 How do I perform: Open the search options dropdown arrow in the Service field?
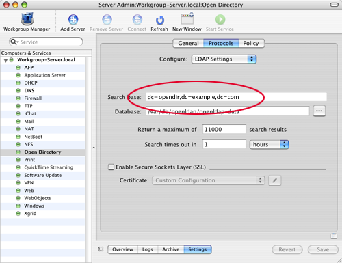[18, 42]
